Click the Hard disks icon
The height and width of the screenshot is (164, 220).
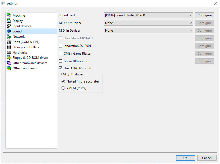pos(9,52)
